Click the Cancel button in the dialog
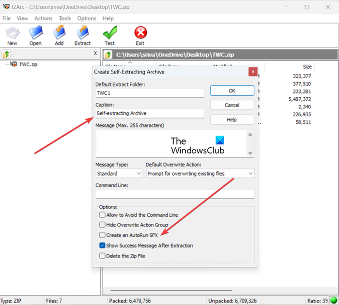Image resolution: width=339 pixels, height=305 pixels. [232, 105]
